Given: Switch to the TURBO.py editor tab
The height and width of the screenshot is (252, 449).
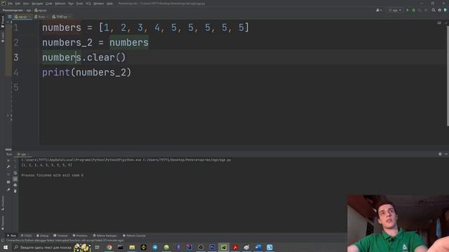Looking at the screenshot, I should [x=61, y=17].
